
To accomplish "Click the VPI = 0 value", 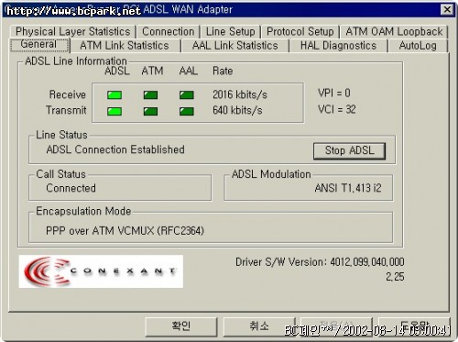I will pyautogui.click(x=334, y=93).
